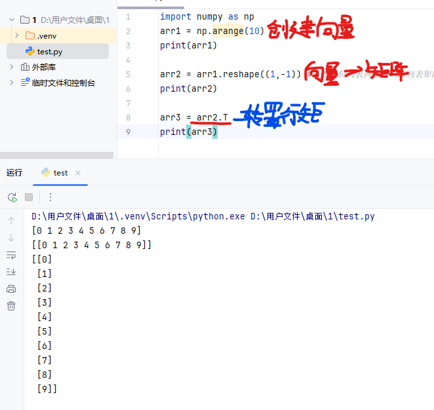
Task: Click the down-arrow stack trace icon
Action: click(11, 238)
